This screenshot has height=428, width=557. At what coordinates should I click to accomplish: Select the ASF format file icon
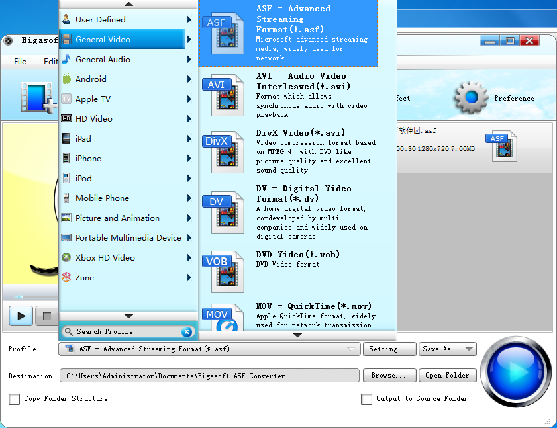tap(223, 34)
